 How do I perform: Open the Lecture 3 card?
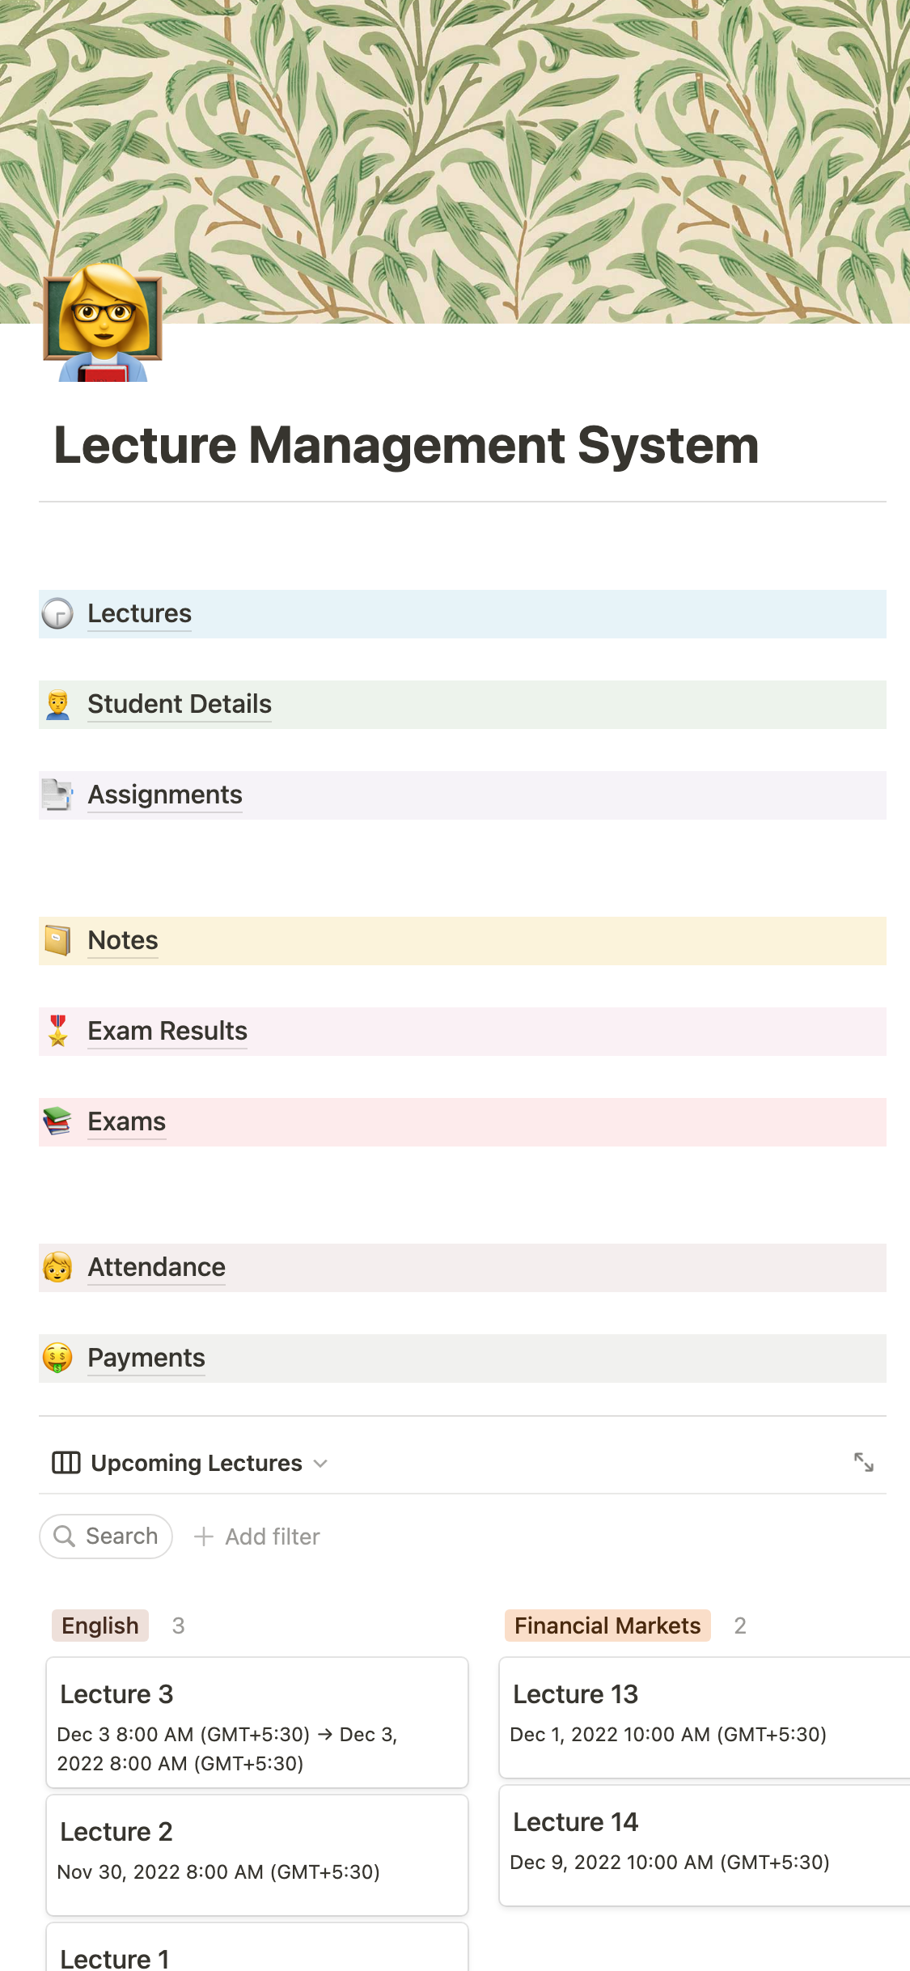click(x=257, y=1723)
